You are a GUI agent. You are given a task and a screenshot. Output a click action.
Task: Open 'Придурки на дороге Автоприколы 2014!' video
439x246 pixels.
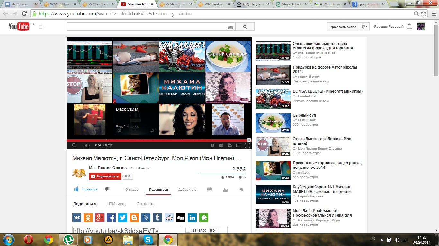[325, 70]
